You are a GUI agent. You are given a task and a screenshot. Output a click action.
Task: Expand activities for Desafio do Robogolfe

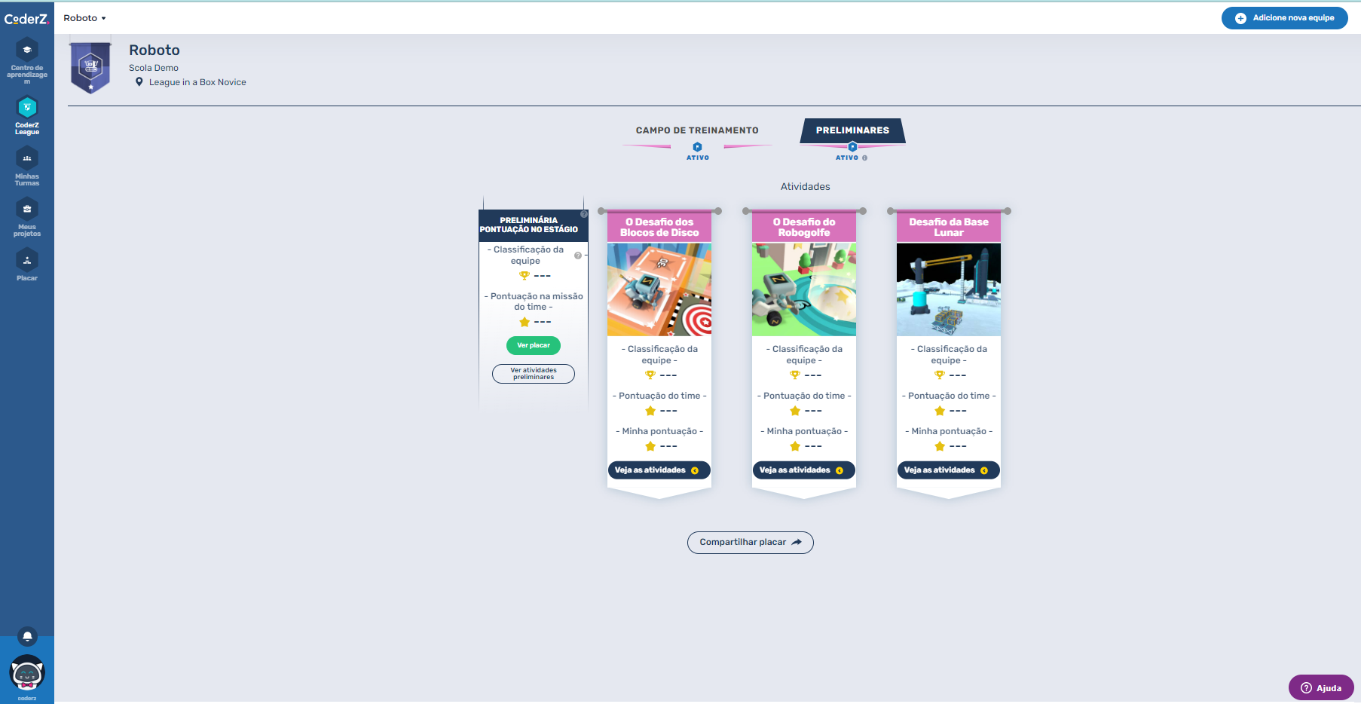coord(803,470)
